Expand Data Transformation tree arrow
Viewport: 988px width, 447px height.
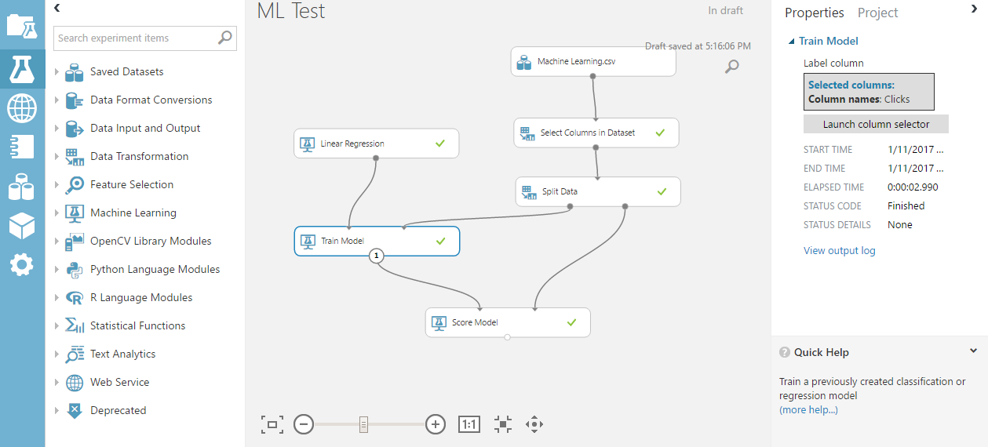click(x=57, y=157)
